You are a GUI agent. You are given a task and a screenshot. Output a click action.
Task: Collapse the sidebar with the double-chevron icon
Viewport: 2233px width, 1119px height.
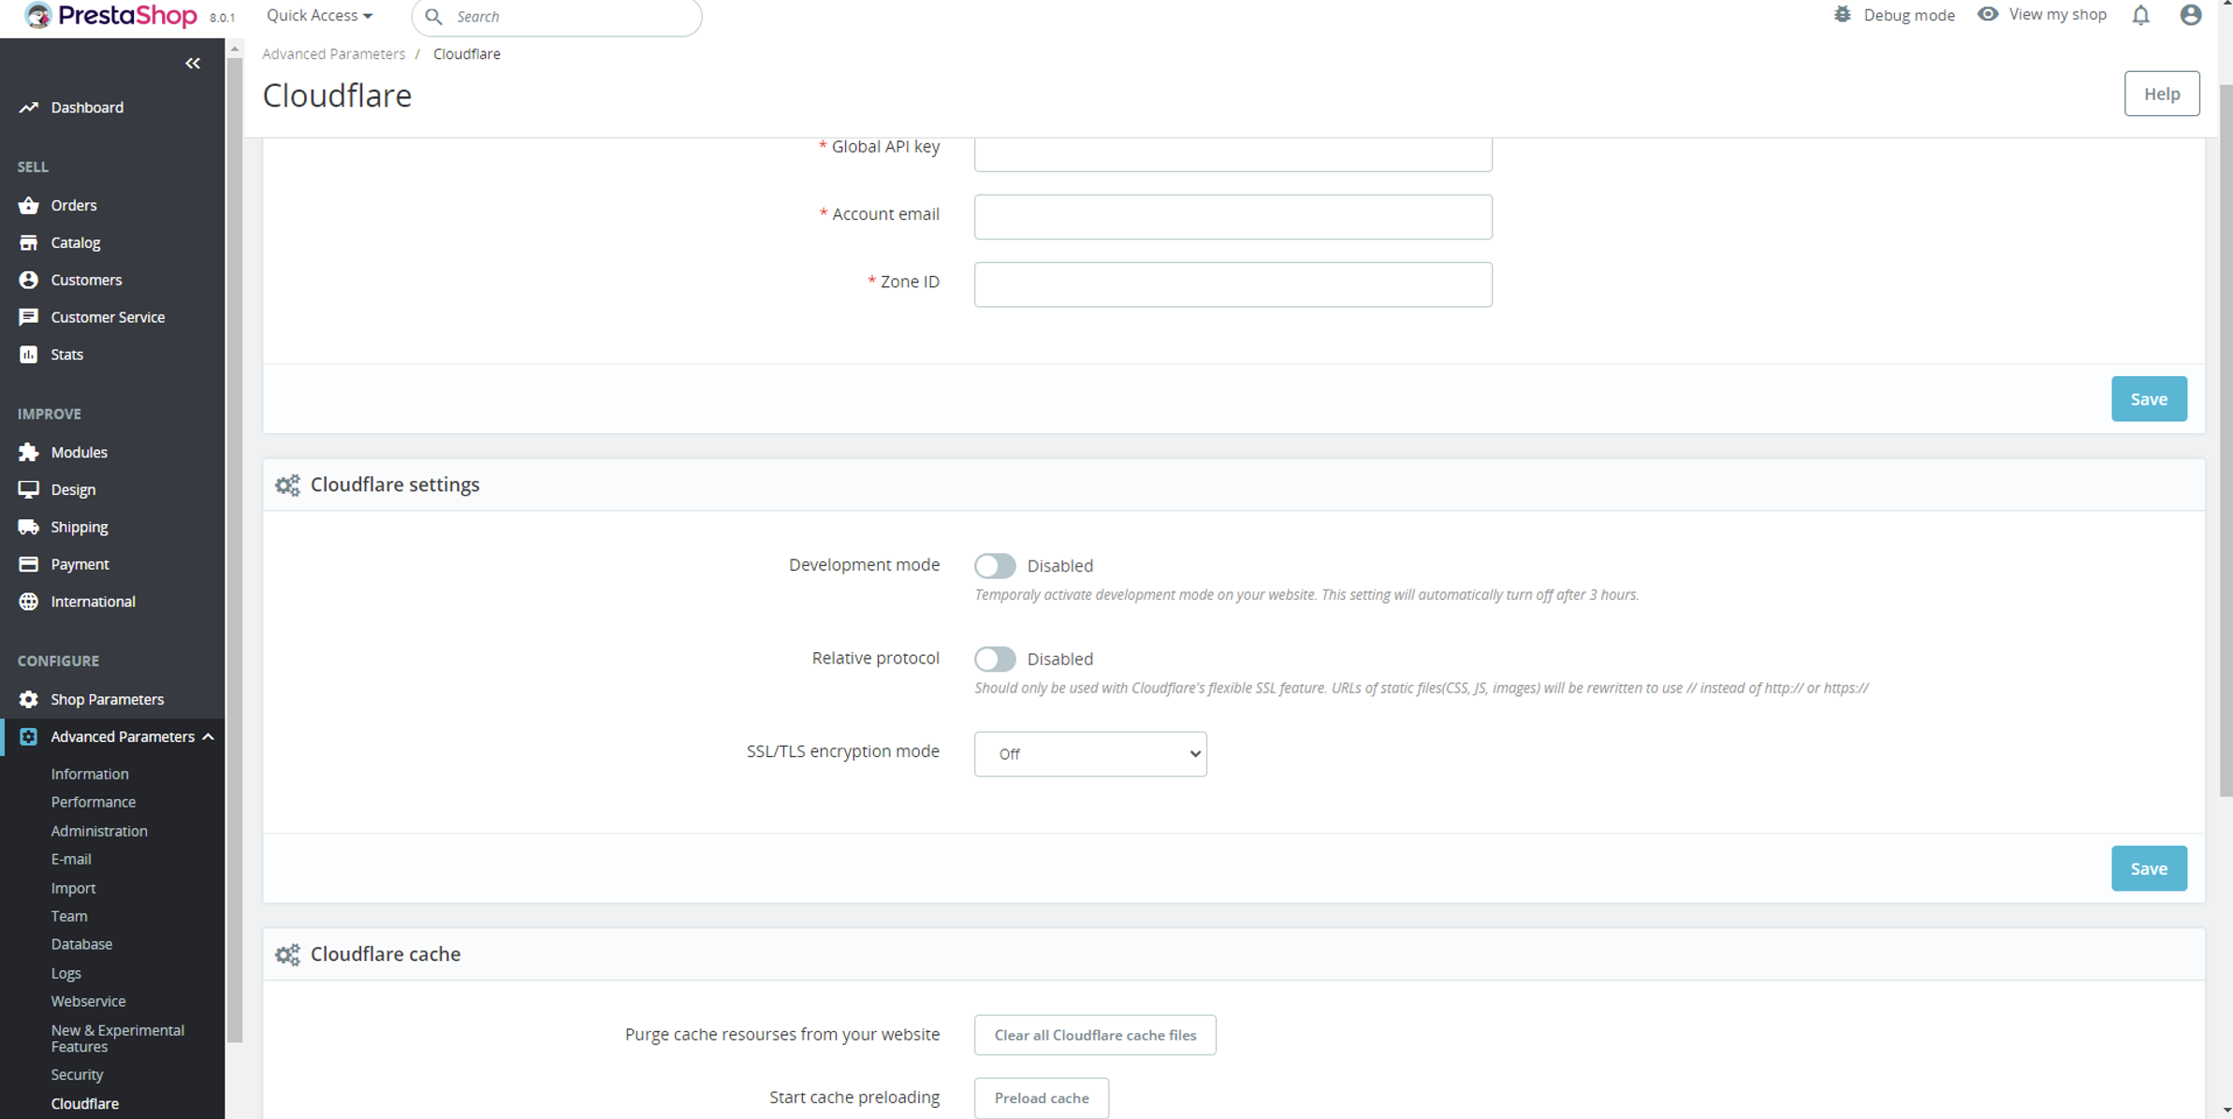point(193,64)
